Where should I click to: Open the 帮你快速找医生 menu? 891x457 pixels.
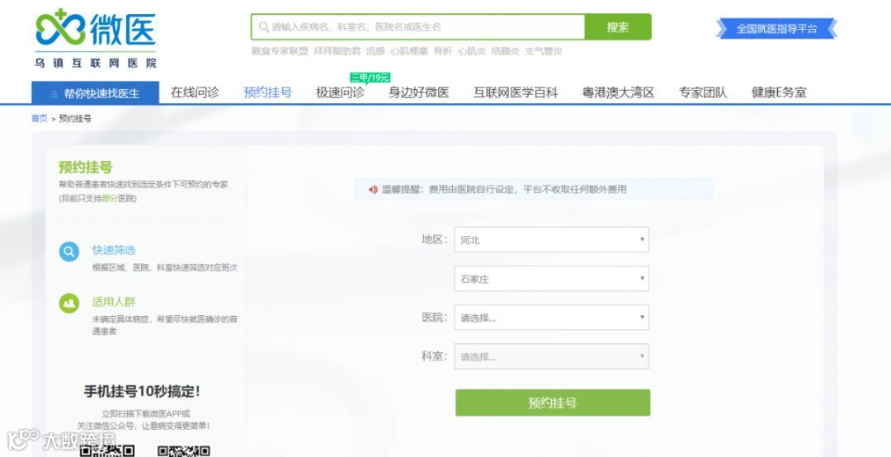pyautogui.click(x=96, y=93)
